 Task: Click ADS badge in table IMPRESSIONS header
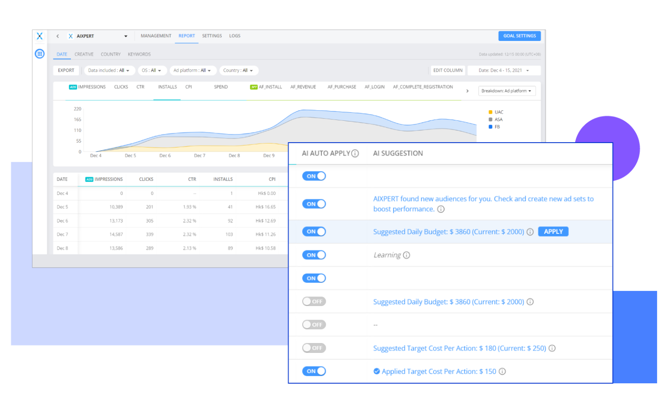click(89, 179)
